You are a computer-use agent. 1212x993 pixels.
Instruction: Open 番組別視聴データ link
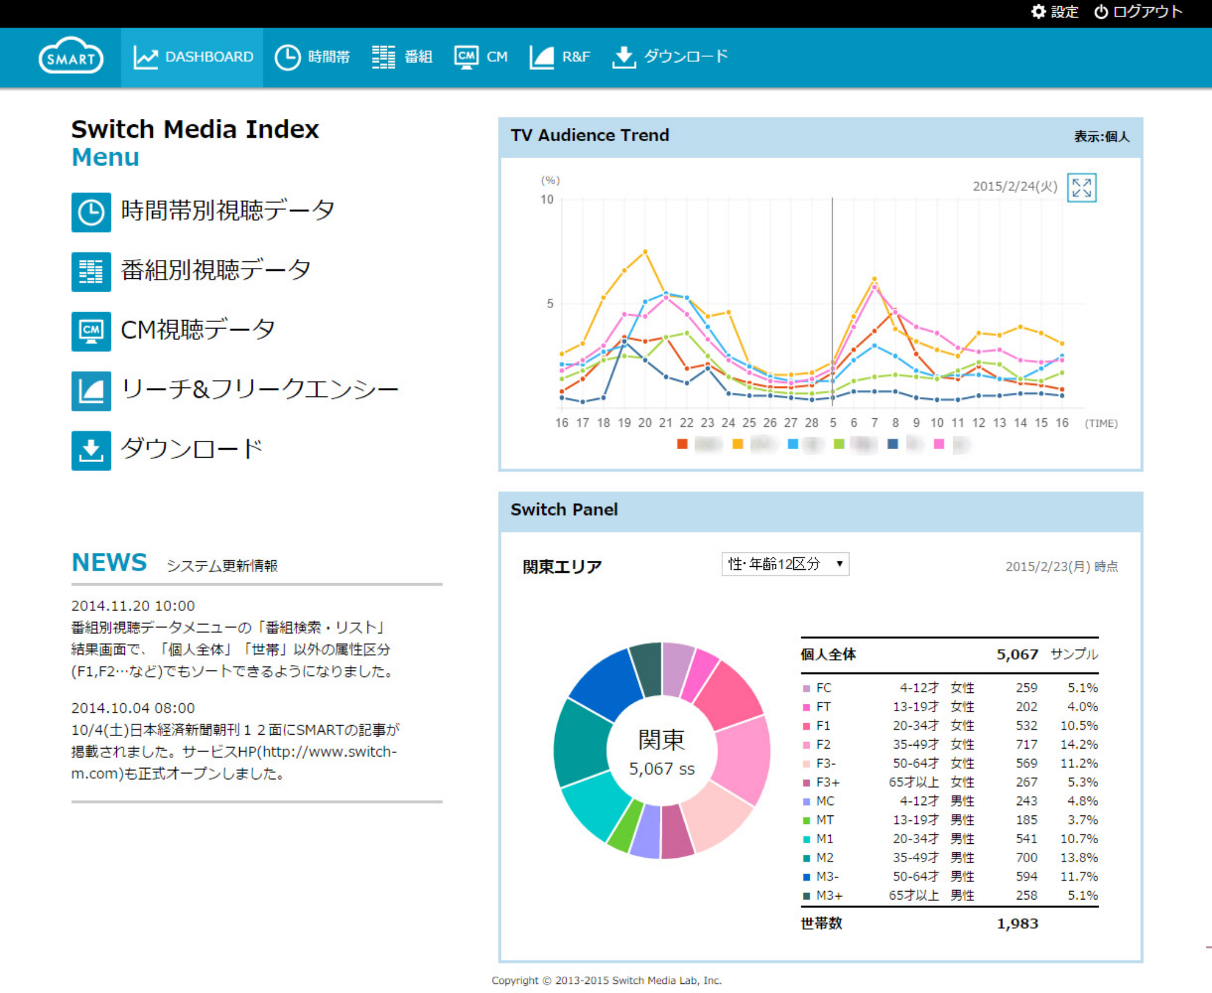(x=216, y=270)
